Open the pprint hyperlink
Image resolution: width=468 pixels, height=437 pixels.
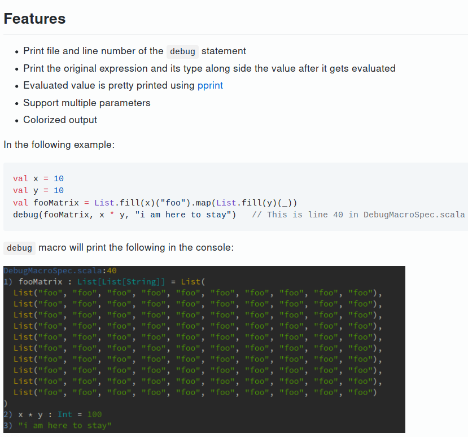click(x=210, y=85)
